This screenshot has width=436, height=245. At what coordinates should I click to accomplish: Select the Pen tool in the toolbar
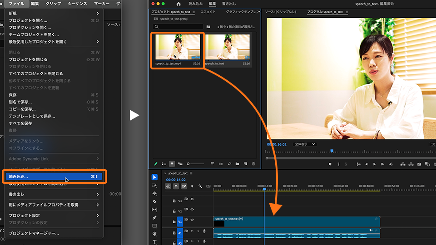point(154,217)
